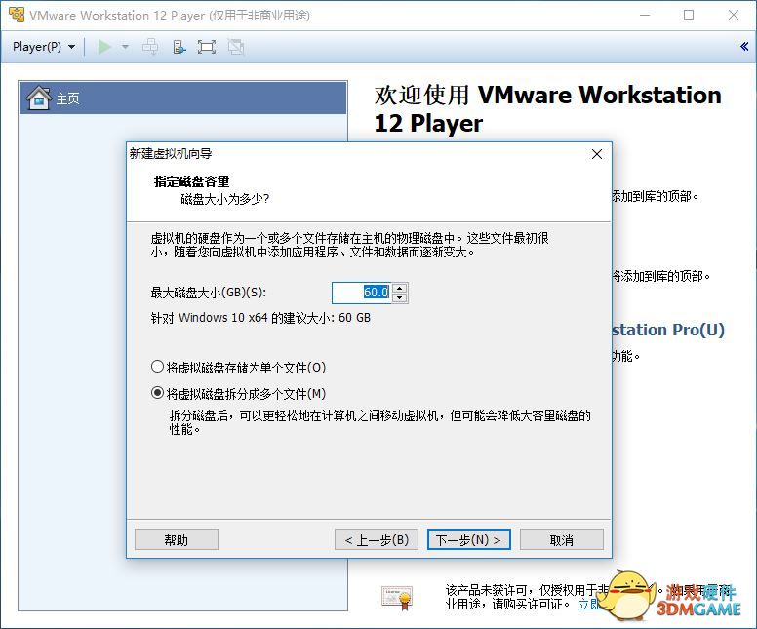This screenshot has width=757, height=629.
Task: Click the 指定磁盘容量 heading text
Action: (191, 181)
